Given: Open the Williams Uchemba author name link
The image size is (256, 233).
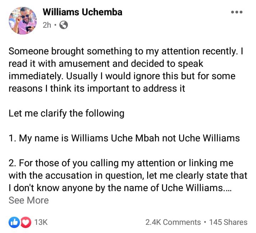Looking at the screenshot, I should click(82, 12).
